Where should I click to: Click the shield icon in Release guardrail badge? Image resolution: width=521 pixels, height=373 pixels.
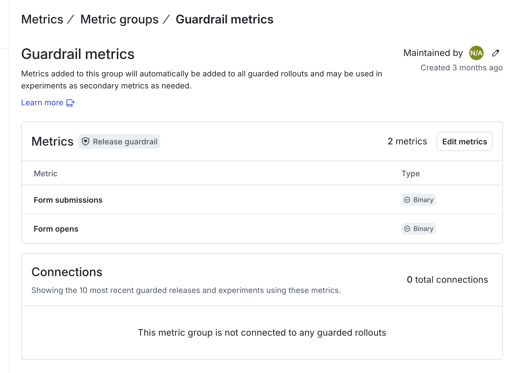pos(86,141)
